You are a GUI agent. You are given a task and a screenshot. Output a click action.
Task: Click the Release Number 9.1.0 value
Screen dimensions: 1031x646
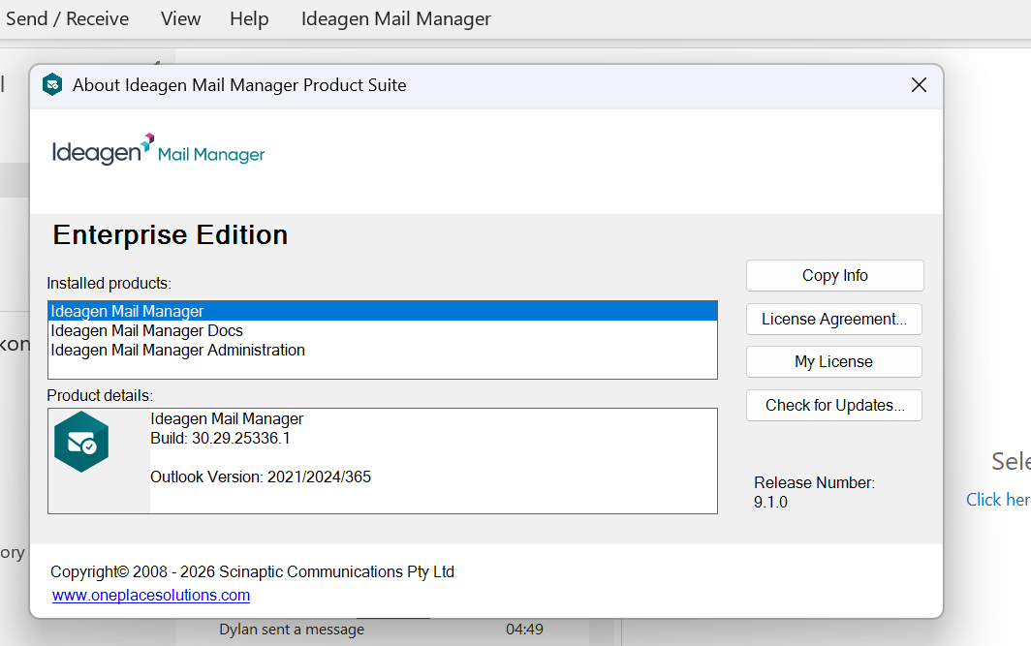pyautogui.click(x=770, y=502)
